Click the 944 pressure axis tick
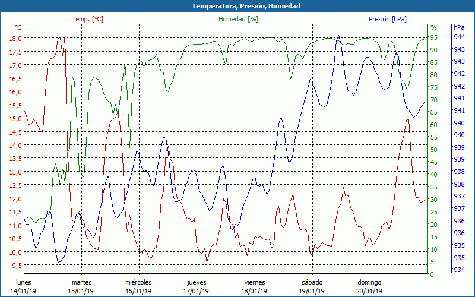Image resolution: width=475 pixels, height=297 pixels. [x=459, y=37]
